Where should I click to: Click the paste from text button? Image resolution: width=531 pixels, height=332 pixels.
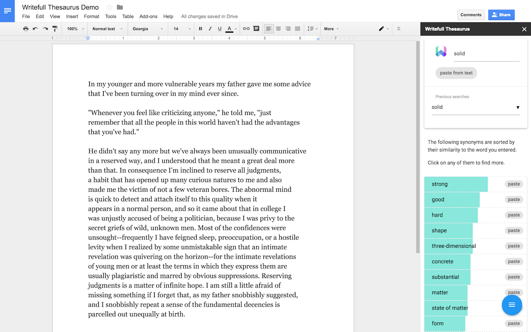tap(456, 73)
